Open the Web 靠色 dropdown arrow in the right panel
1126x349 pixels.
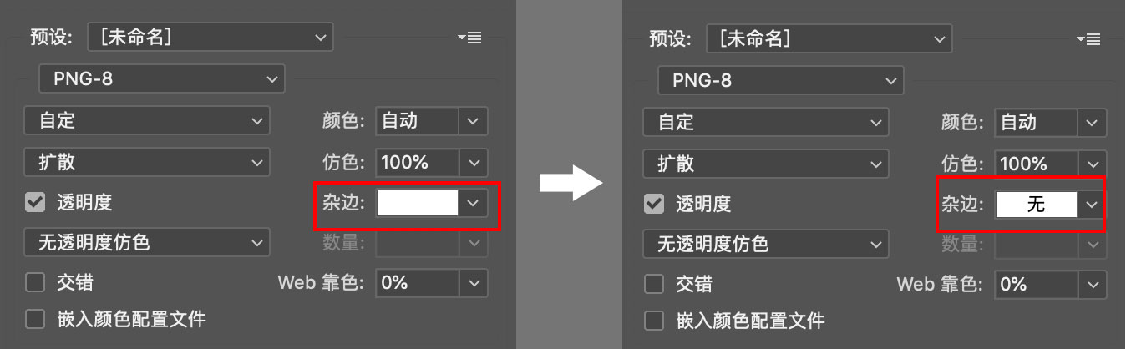1091,285
